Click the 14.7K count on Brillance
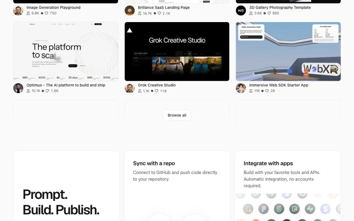 tap(147, 13)
